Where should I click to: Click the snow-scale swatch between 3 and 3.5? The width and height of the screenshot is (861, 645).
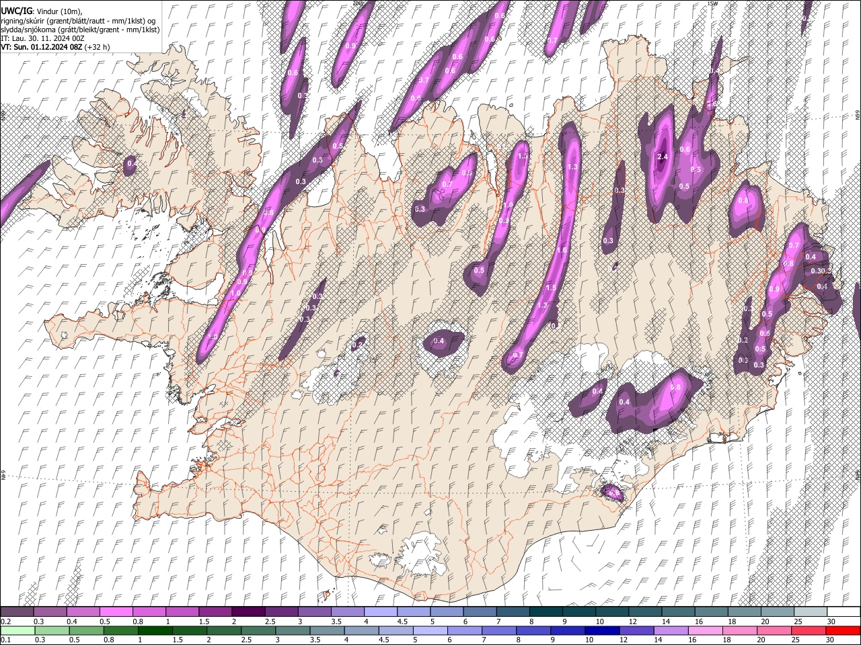313,611
